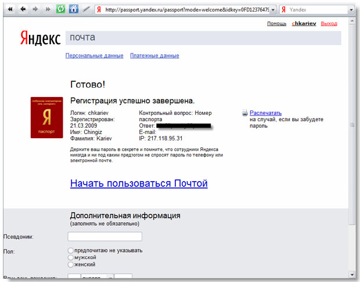
Task: Click the fast-forward (double right arrow) button
Action: coord(48,9)
